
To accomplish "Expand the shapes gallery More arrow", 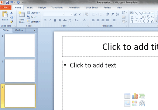I will coord(156,21).
